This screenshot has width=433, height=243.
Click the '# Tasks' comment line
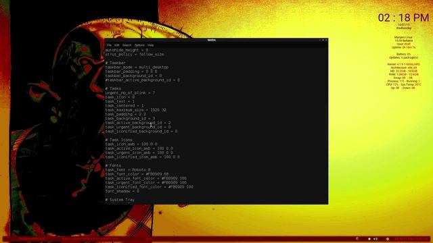pyautogui.click(x=113, y=88)
